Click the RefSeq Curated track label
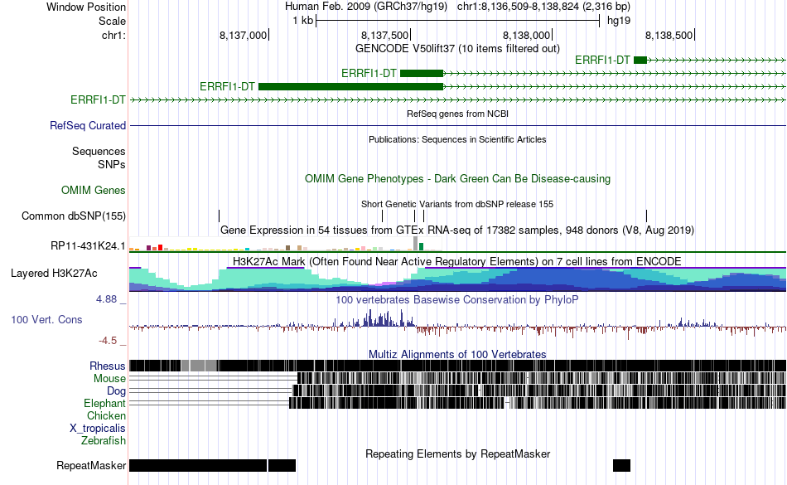This screenshot has width=787, height=485. (88, 125)
